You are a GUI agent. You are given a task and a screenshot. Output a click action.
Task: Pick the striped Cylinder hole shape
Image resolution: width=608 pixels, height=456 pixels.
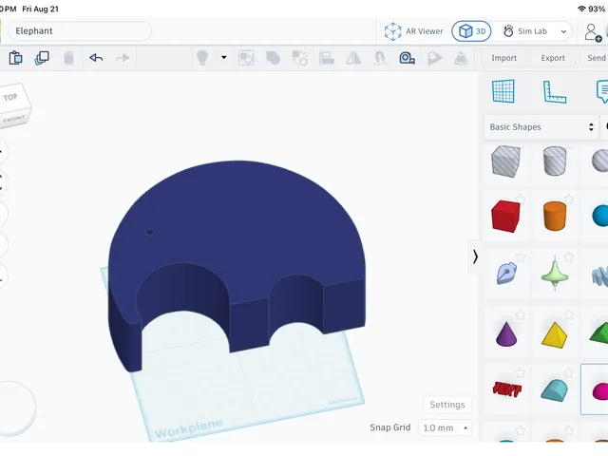(x=555, y=161)
